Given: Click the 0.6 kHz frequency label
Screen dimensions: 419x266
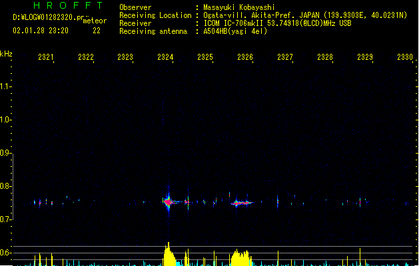Looking at the screenshot, I should coord(5,253).
